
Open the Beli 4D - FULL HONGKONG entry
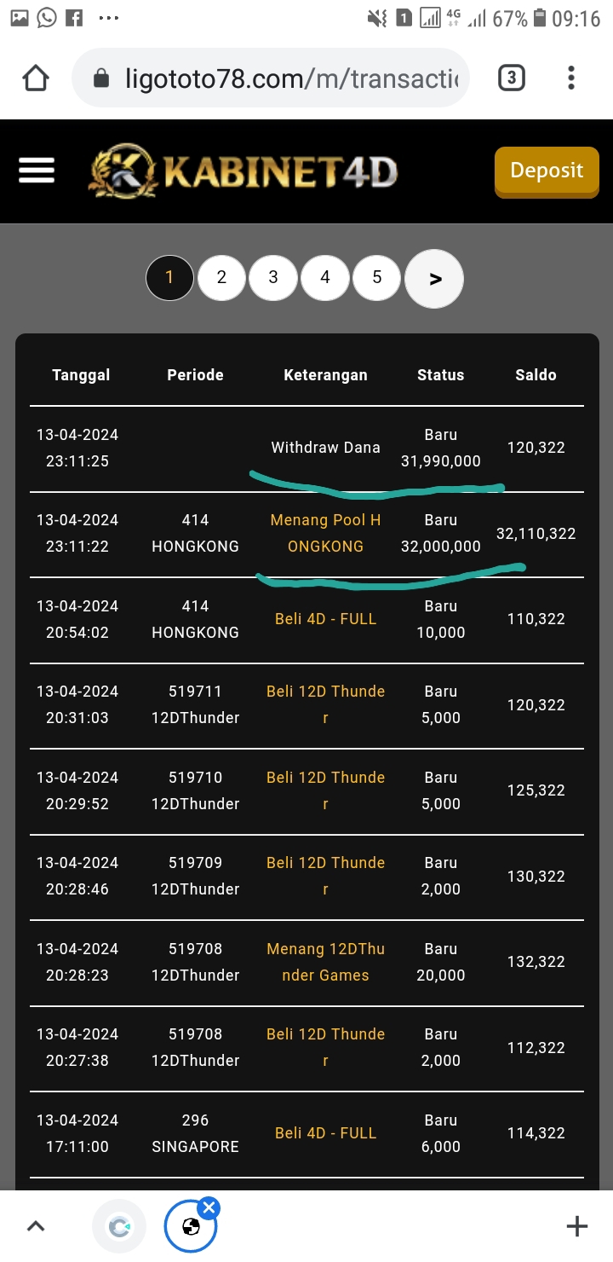(325, 619)
